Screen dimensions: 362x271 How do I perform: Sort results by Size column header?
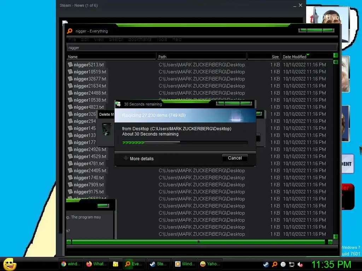(264, 57)
